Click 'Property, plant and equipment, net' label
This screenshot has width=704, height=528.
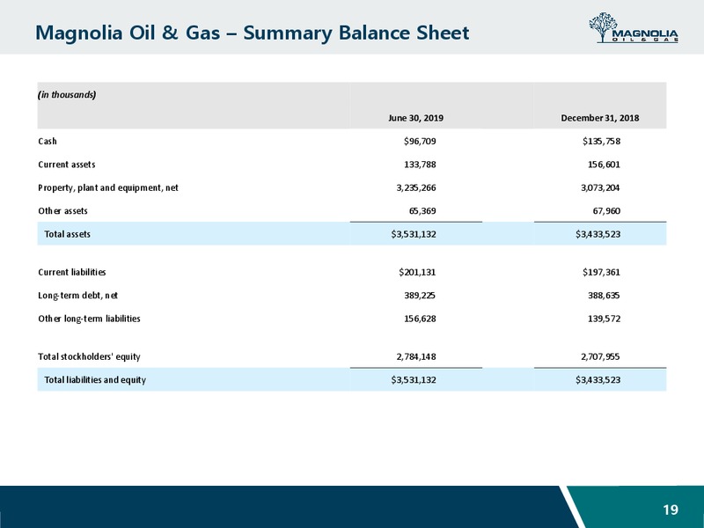click(107, 188)
